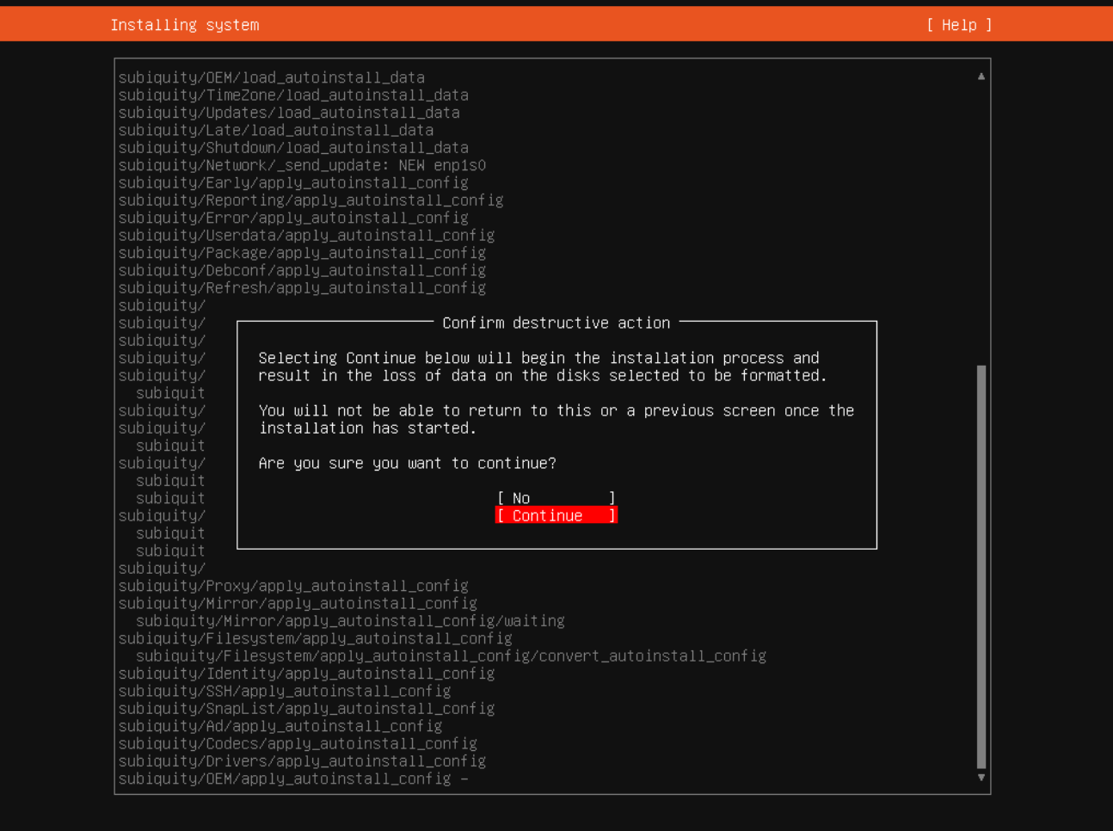Open the Help menu in header
Image resolution: width=1113 pixels, height=831 pixels.
[959, 25]
